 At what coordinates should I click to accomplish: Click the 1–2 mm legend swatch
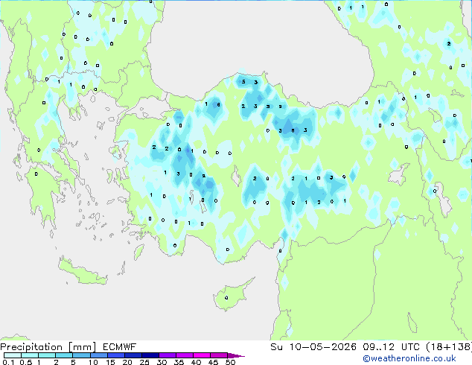[x=47, y=355]
